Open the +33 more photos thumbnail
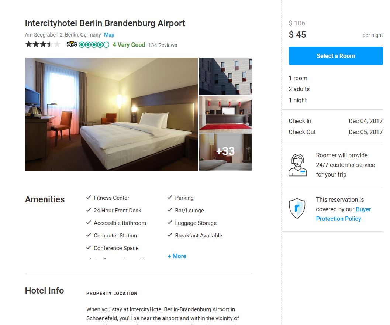 (225, 152)
